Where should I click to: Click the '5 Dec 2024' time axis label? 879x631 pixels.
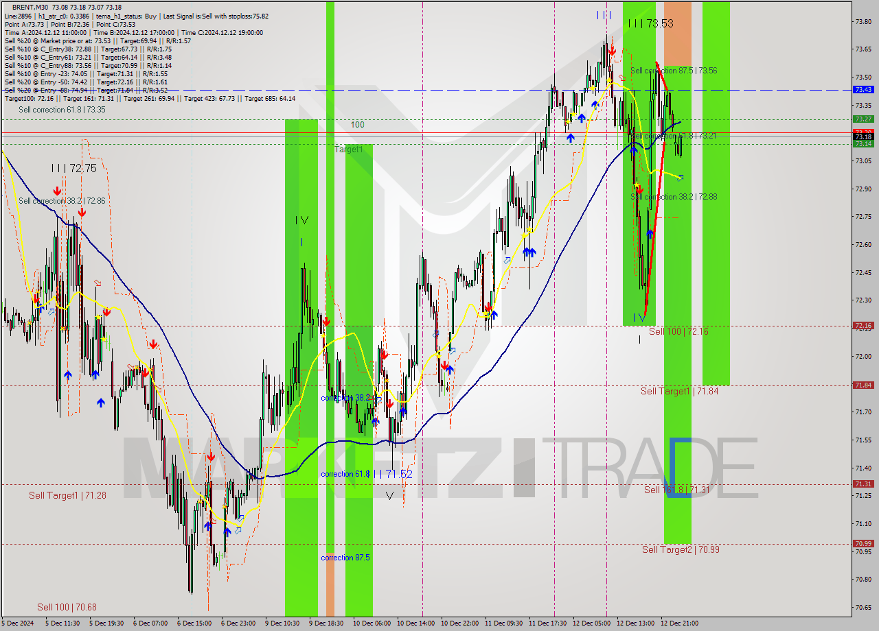19,623
